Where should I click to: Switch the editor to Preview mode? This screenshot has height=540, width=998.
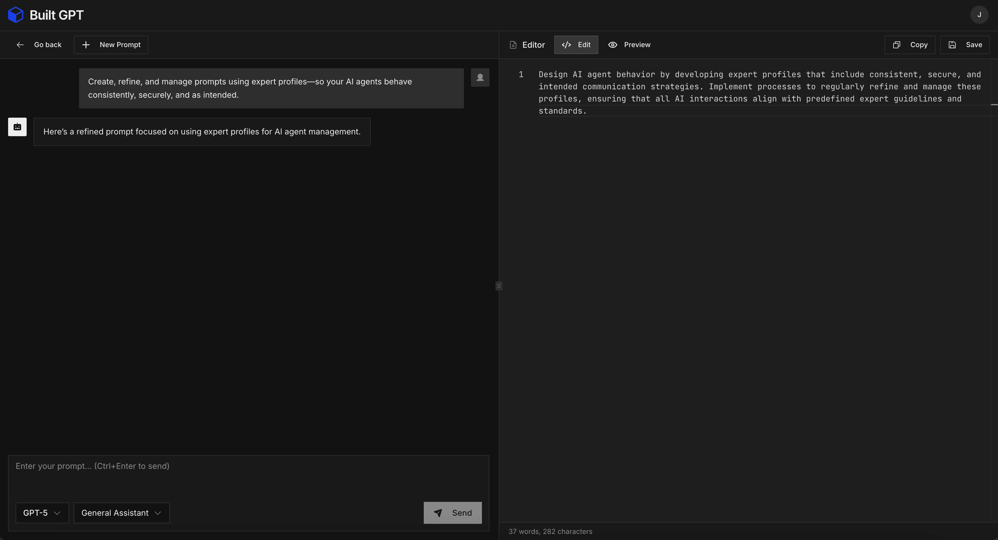pos(629,45)
